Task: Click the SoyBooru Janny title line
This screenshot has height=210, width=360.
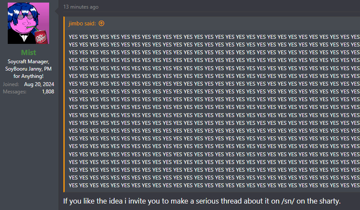Action: tap(28, 69)
